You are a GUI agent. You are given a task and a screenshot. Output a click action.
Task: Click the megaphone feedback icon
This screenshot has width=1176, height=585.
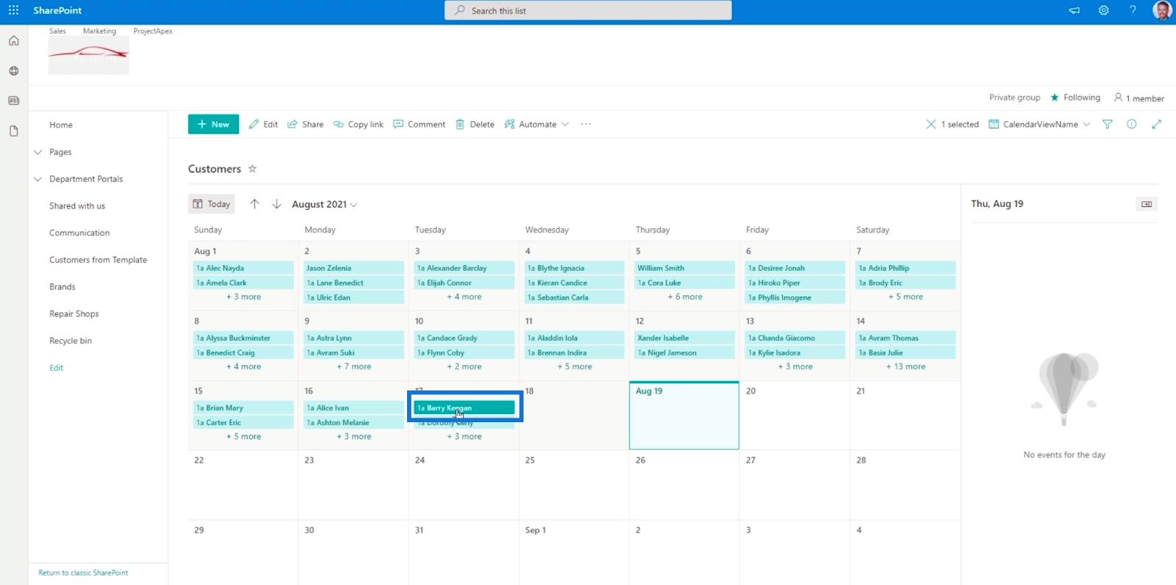point(1074,10)
